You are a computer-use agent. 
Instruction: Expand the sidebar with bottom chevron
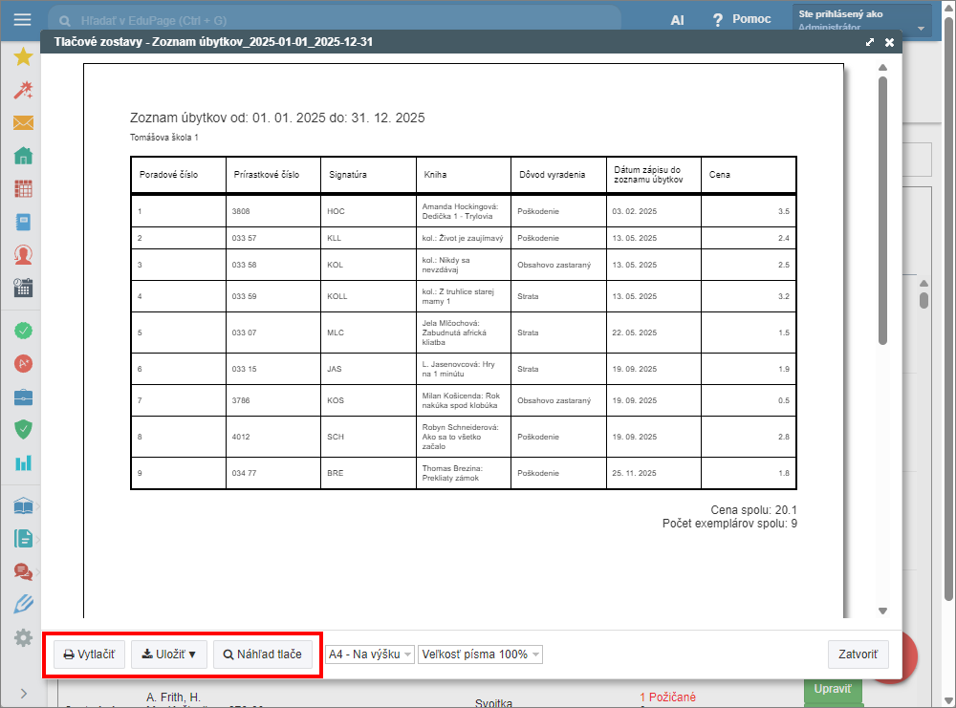(23, 693)
